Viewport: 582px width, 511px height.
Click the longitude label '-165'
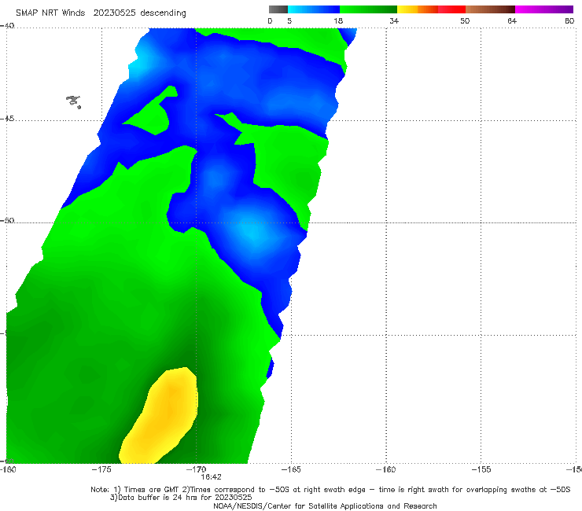(x=291, y=469)
